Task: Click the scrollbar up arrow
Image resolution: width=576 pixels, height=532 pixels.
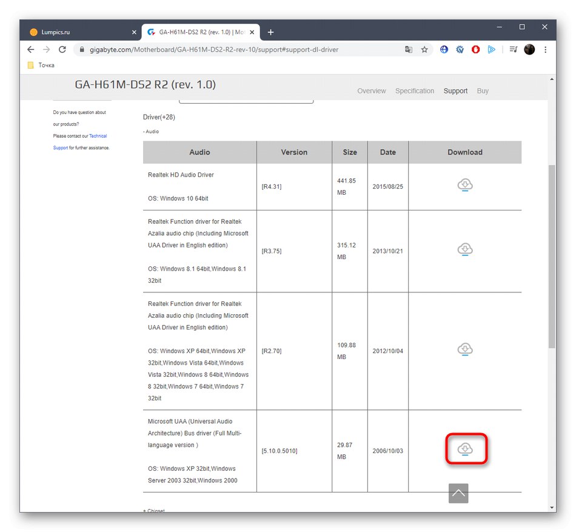Action: (x=551, y=79)
